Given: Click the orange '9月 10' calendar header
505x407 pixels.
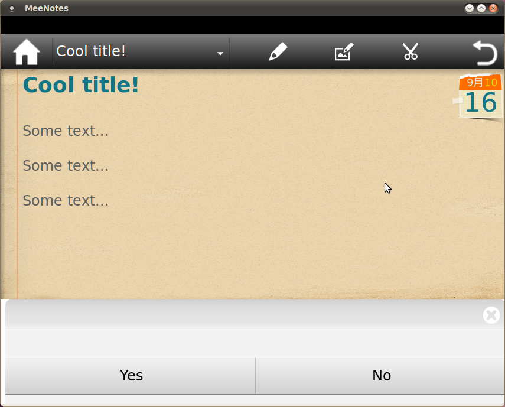Looking at the screenshot, I should tap(481, 83).
